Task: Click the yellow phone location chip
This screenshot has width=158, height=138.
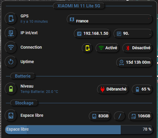Action: [87, 48]
